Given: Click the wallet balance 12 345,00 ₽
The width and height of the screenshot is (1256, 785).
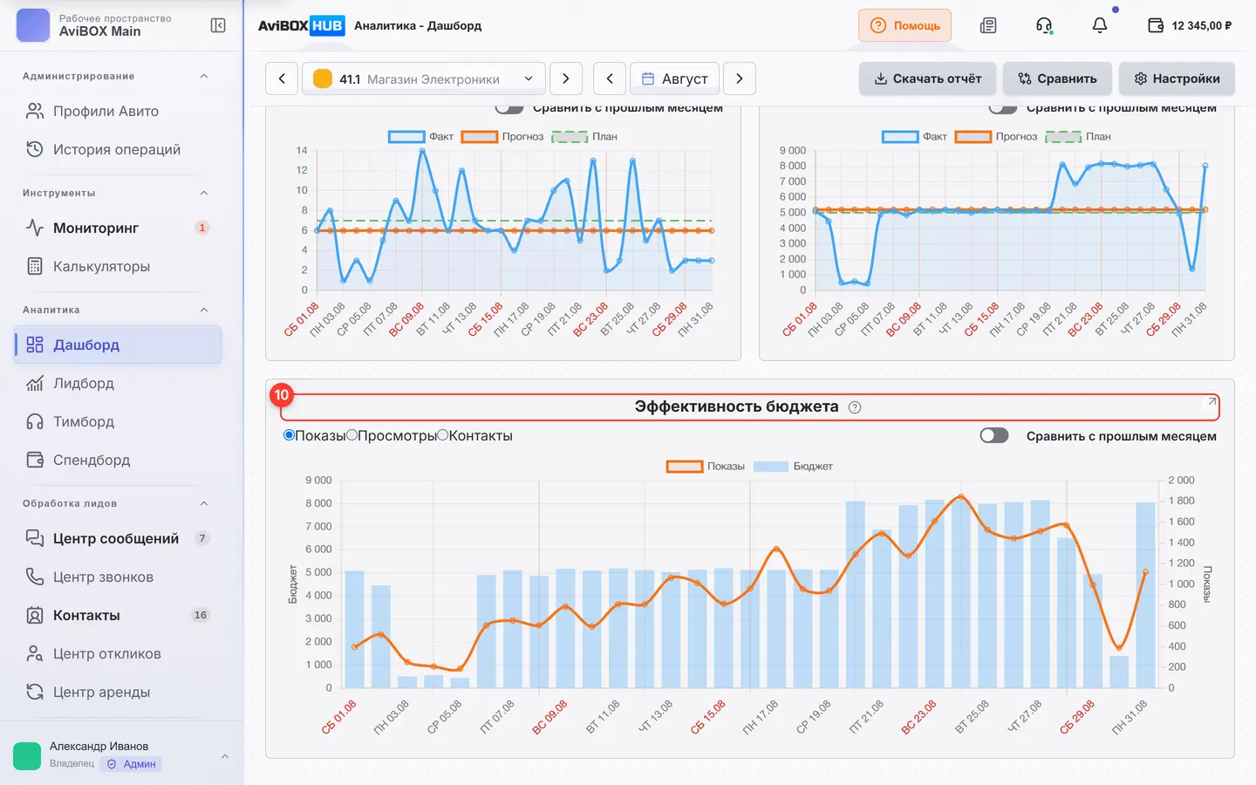Looking at the screenshot, I should pyautogui.click(x=1190, y=25).
